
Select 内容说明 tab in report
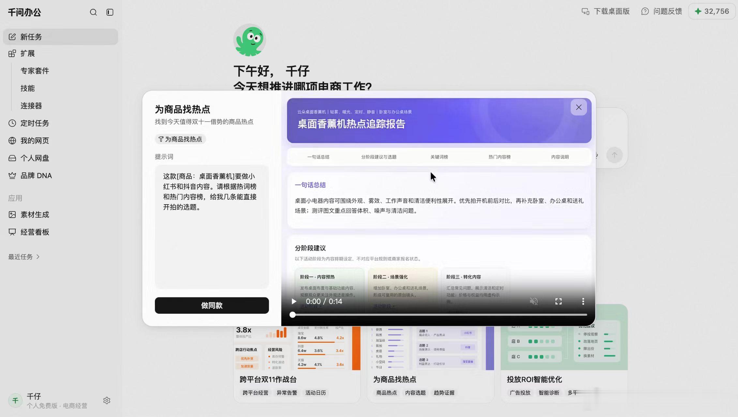560,157
